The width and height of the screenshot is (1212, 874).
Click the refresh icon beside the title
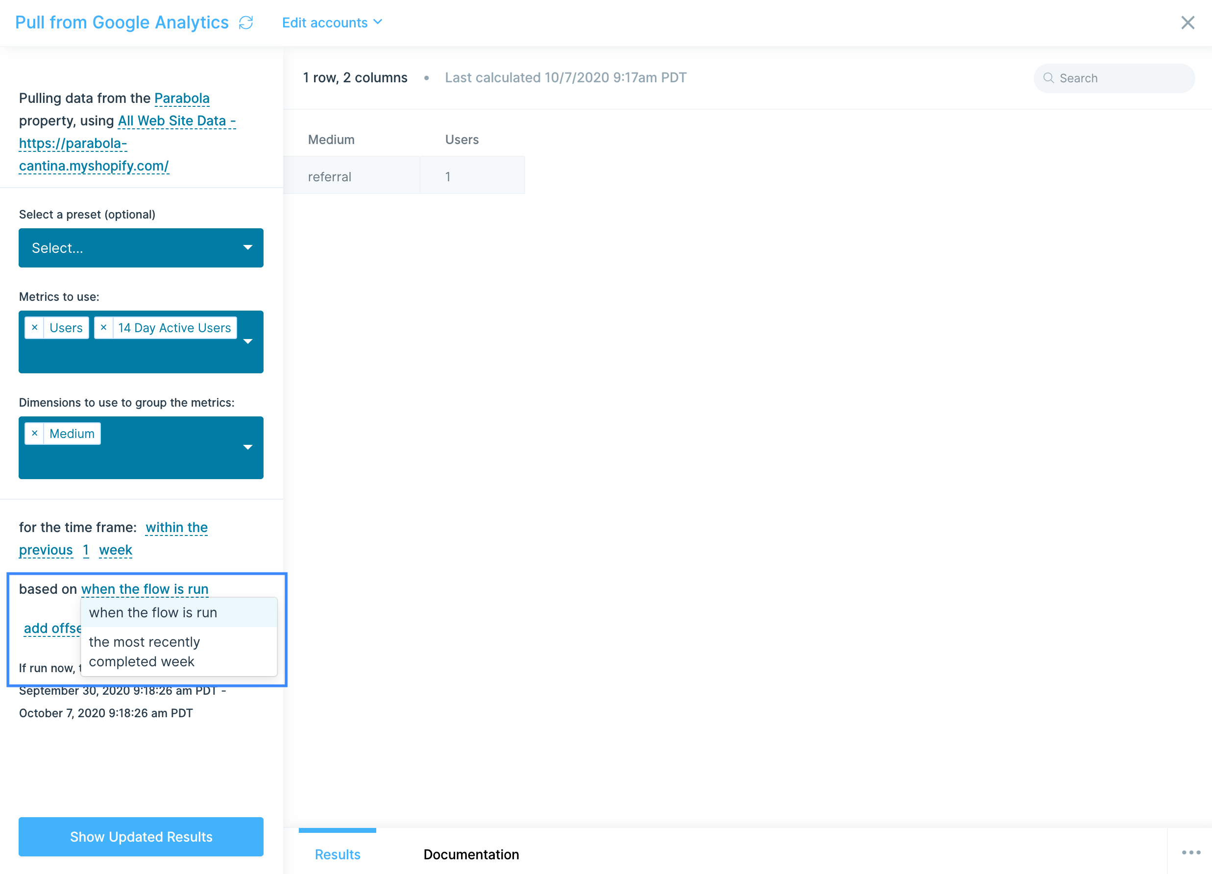(246, 23)
